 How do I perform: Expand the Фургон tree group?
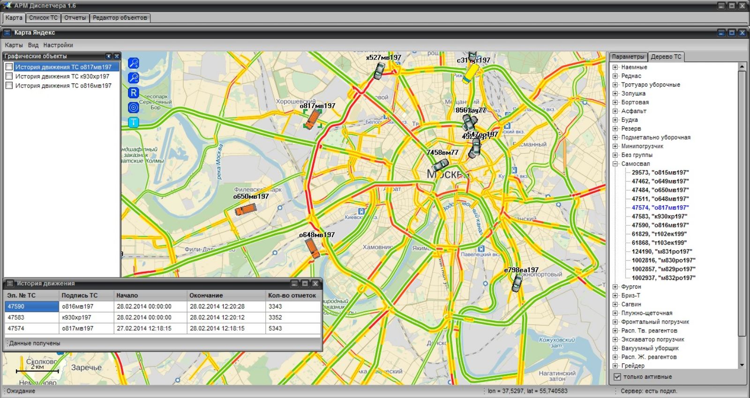615,287
